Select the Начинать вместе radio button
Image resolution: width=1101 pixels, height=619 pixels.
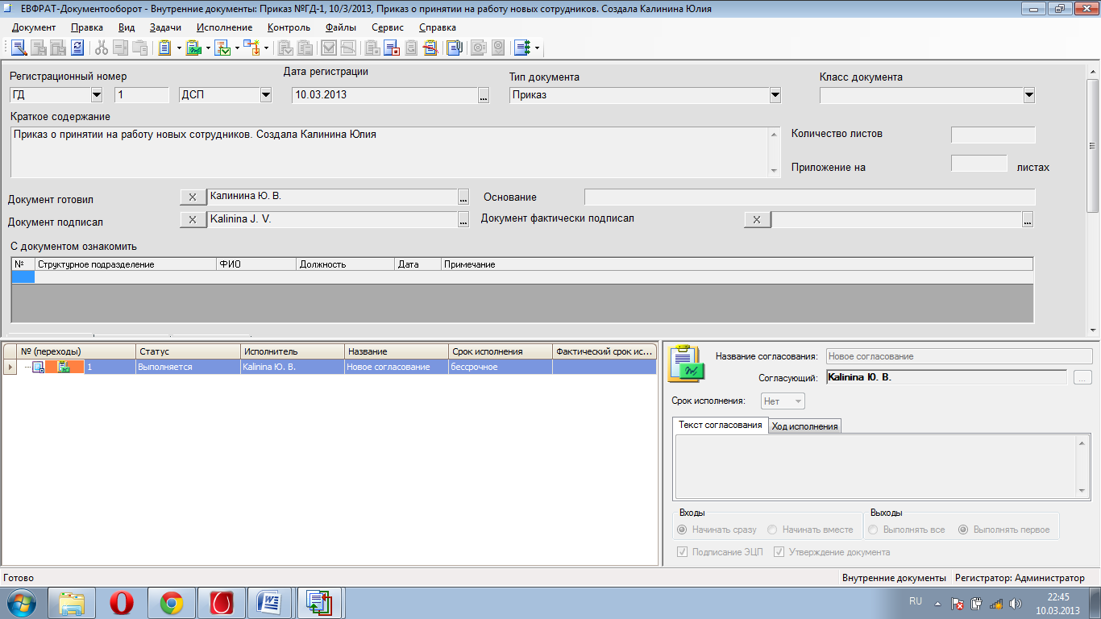point(772,530)
